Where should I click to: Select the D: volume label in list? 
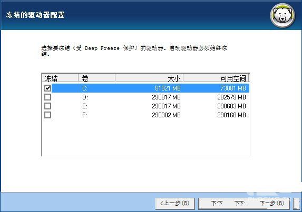[x=85, y=97]
